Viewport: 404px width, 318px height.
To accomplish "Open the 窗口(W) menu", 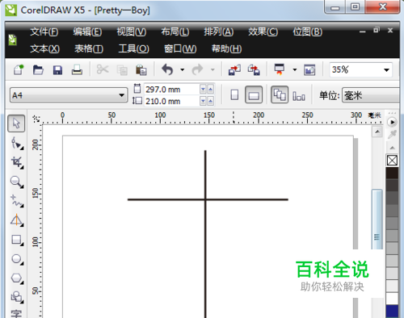I will point(180,48).
